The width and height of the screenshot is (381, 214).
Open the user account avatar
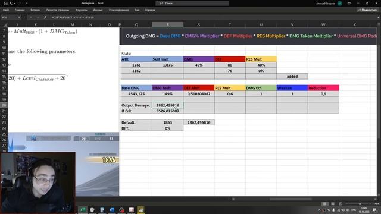(x=340, y=3)
